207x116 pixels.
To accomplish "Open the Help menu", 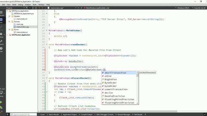I will point(48,5).
